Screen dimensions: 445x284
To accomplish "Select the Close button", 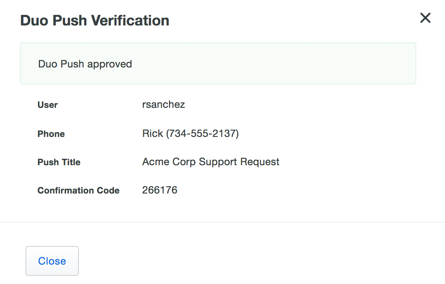I will point(52,261).
